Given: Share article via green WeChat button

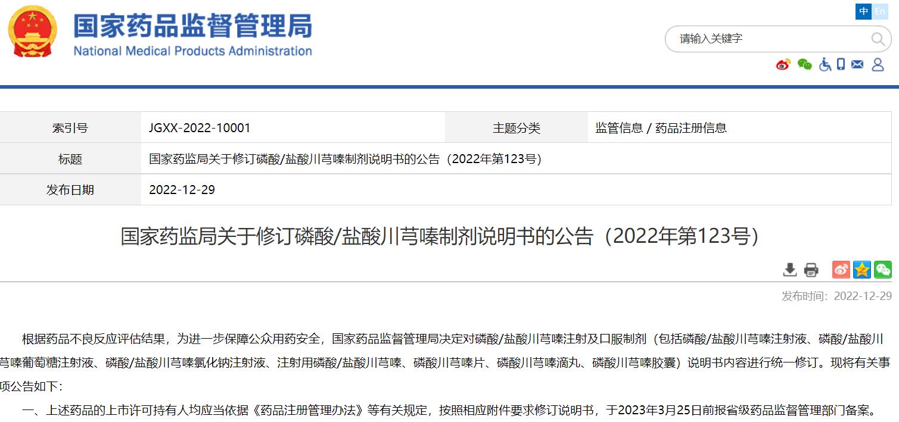Looking at the screenshot, I should coord(882,270).
